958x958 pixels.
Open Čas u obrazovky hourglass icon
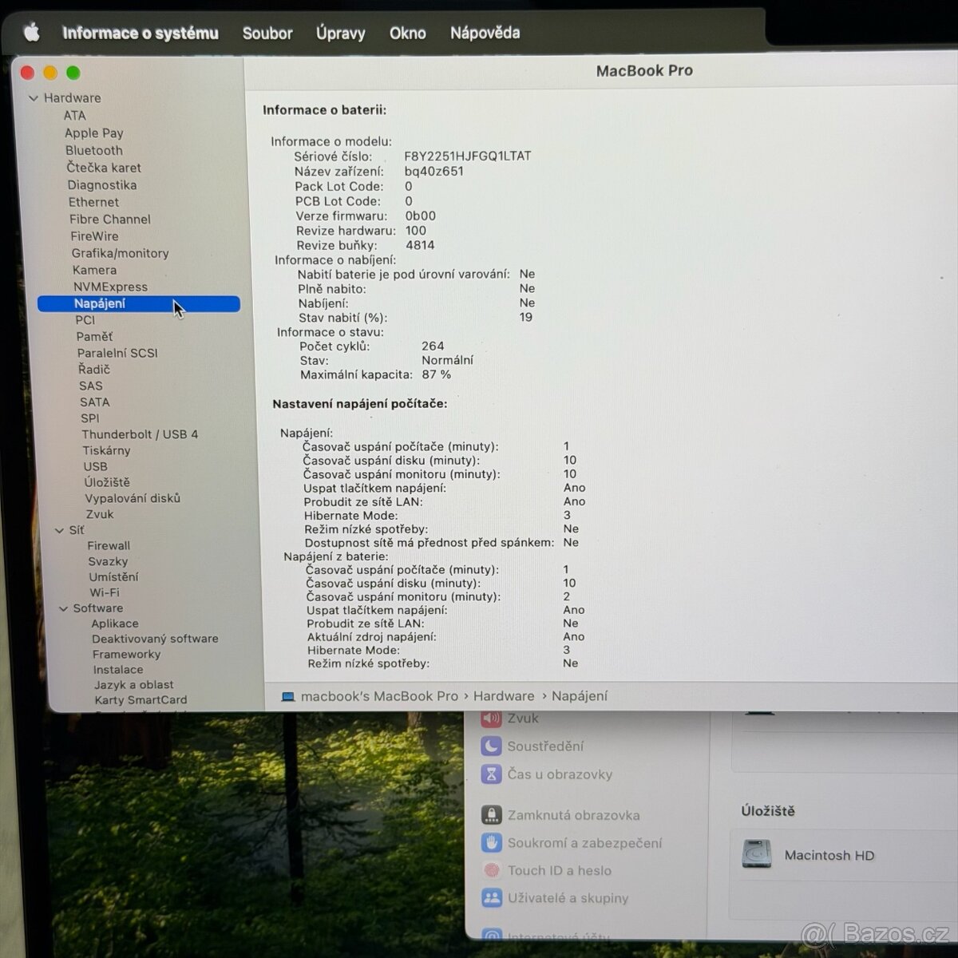coord(491,774)
